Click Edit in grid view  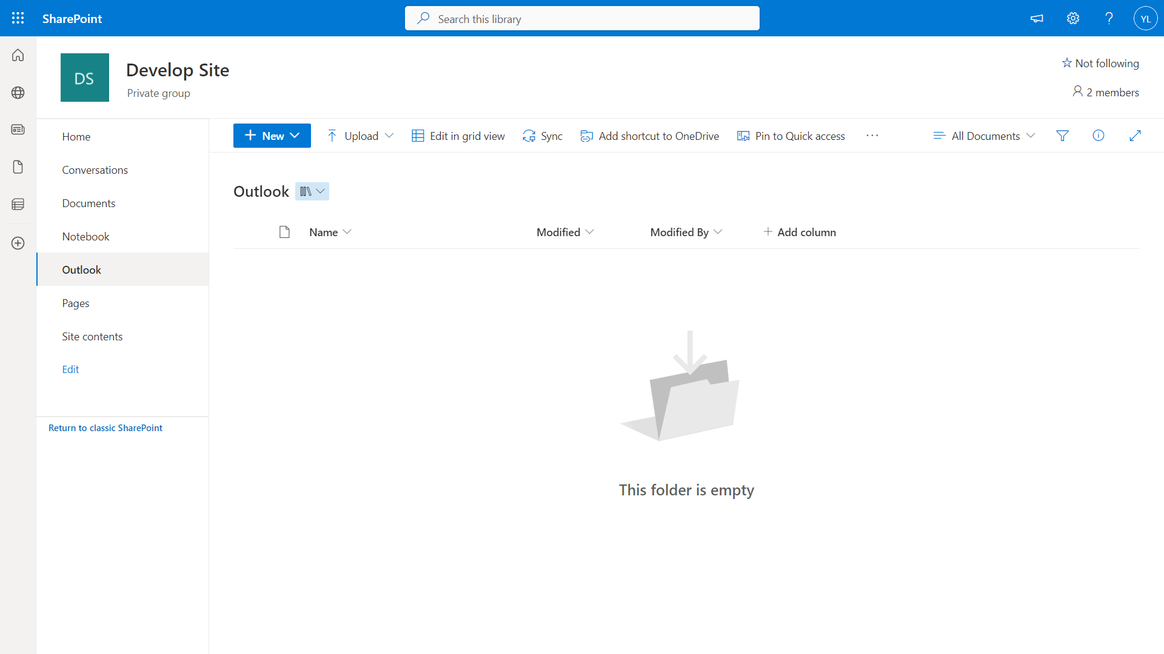tap(458, 136)
